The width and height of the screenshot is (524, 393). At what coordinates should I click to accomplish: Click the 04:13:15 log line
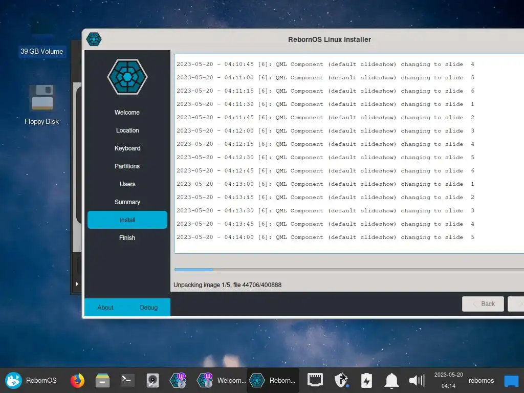tap(325, 197)
